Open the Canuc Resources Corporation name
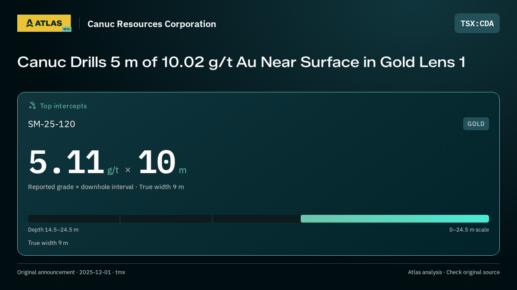The height and width of the screenshot is (290, 517). 152,24
